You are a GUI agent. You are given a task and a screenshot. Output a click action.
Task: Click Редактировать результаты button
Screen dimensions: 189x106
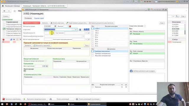pos(76,23)
